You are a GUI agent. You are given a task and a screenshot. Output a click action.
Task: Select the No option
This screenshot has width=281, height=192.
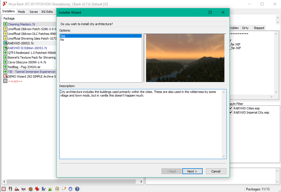101,40
